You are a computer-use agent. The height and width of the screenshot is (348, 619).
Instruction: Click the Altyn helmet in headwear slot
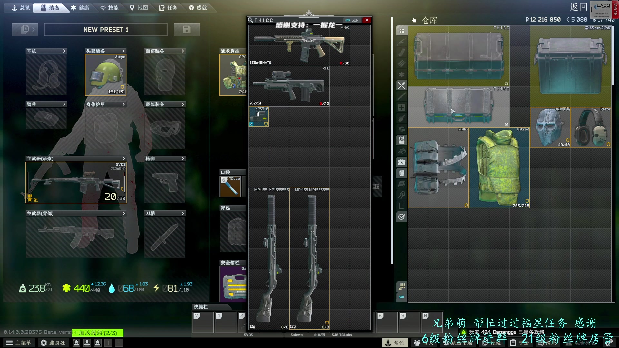click(106, 75)
